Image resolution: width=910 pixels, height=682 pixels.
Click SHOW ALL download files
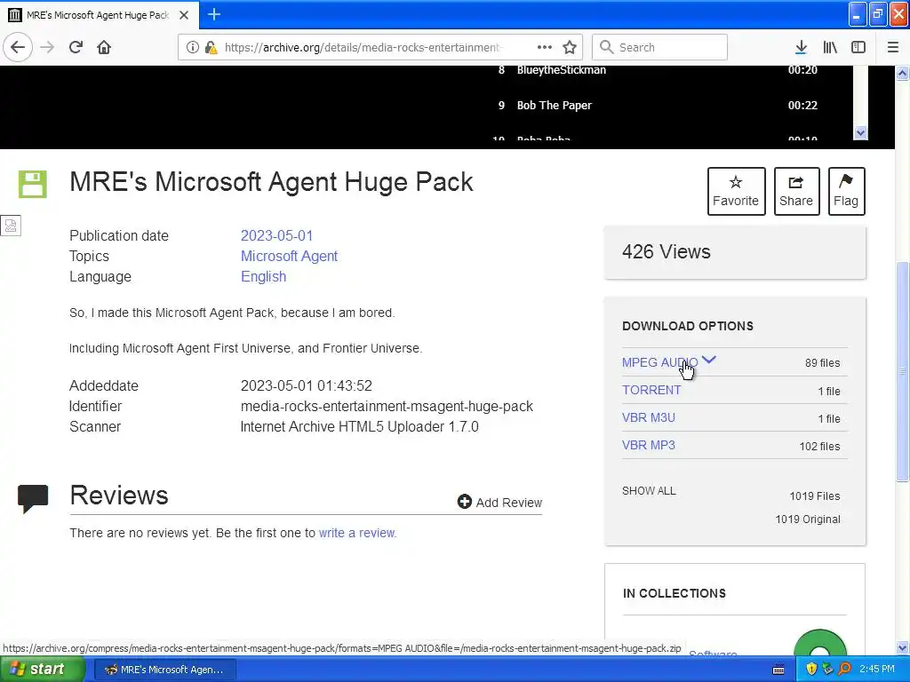649,490
